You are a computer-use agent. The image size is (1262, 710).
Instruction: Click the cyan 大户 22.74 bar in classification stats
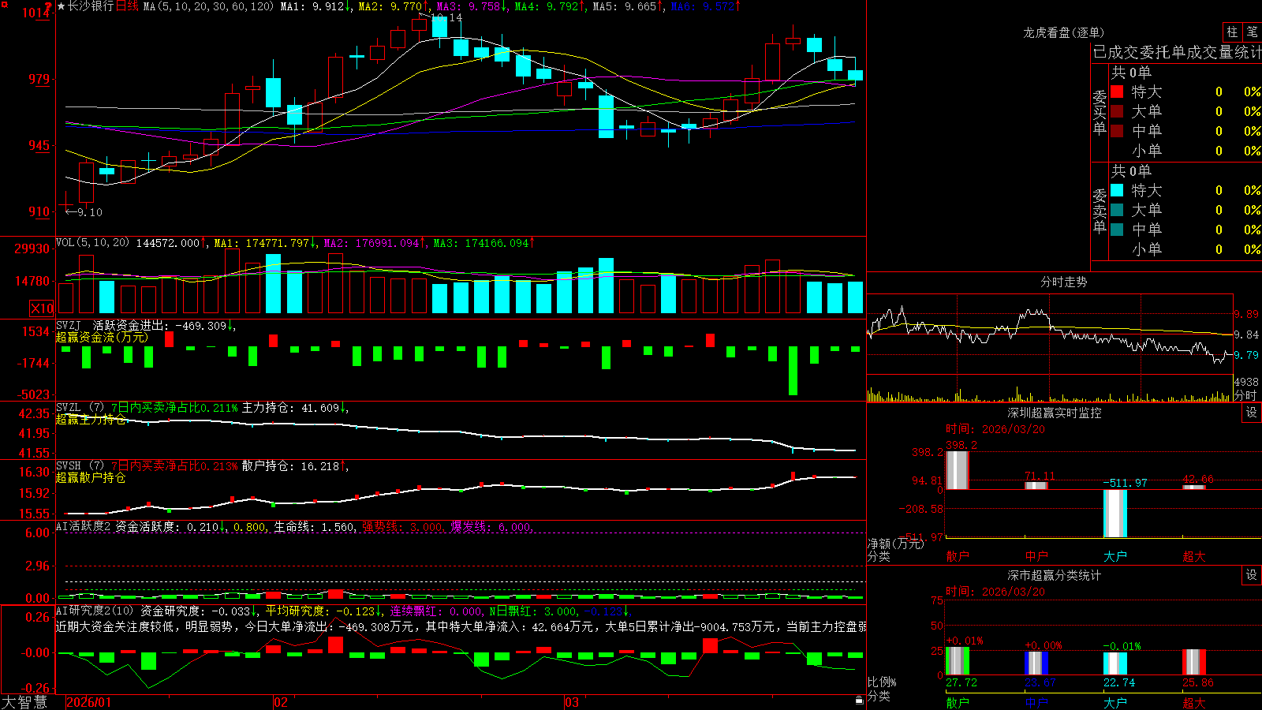[x=1115, y=663]
